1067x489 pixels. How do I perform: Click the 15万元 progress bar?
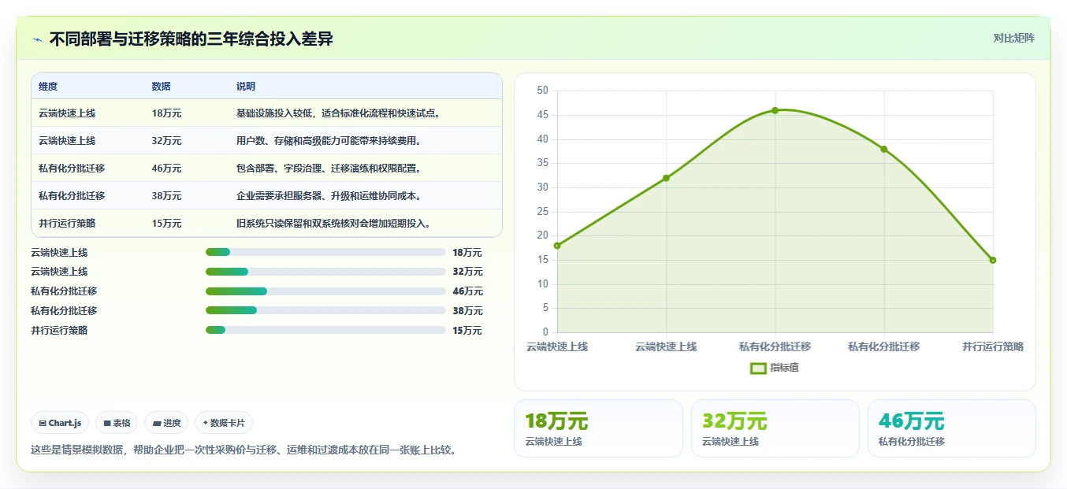(325, 331)
